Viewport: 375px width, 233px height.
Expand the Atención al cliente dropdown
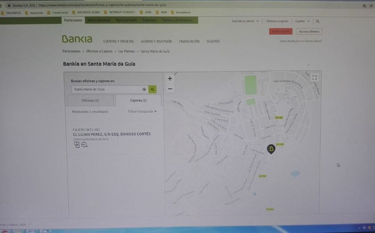click(x=245, y=21)
